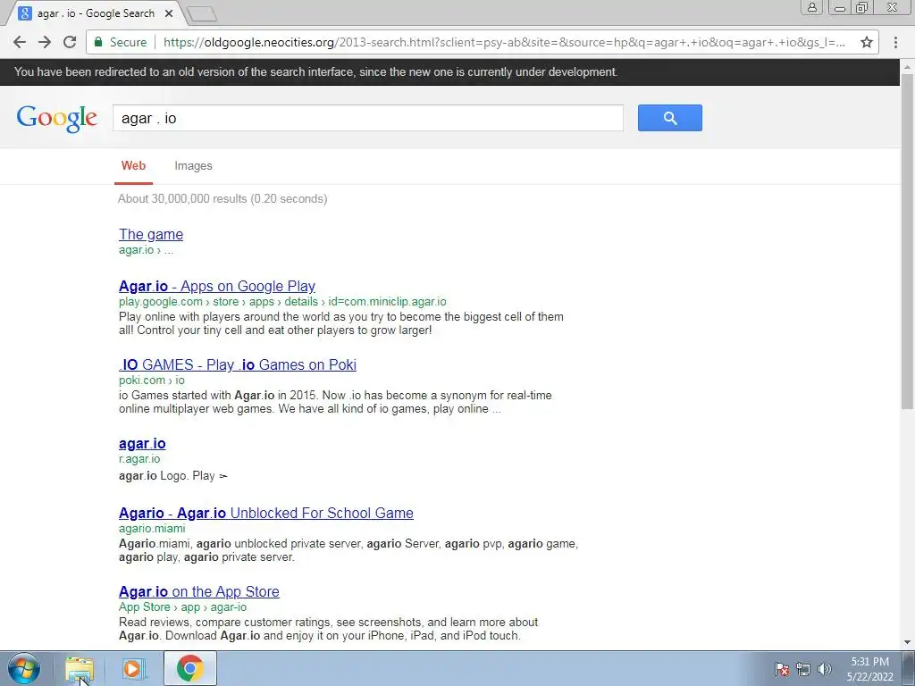Click the 'r.agar.io' URL text

(139, 459)
